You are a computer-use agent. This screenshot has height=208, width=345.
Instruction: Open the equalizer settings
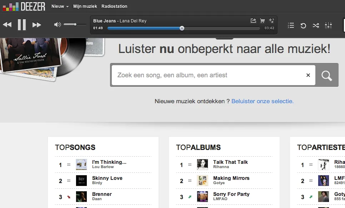[328, 25]
